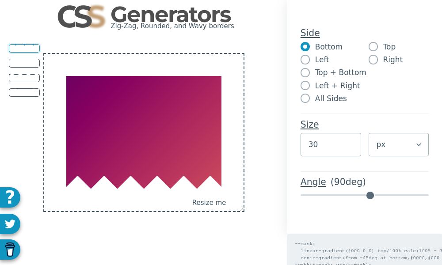Click the Side section heading
442x265 pixels.
tap(310, 33)
